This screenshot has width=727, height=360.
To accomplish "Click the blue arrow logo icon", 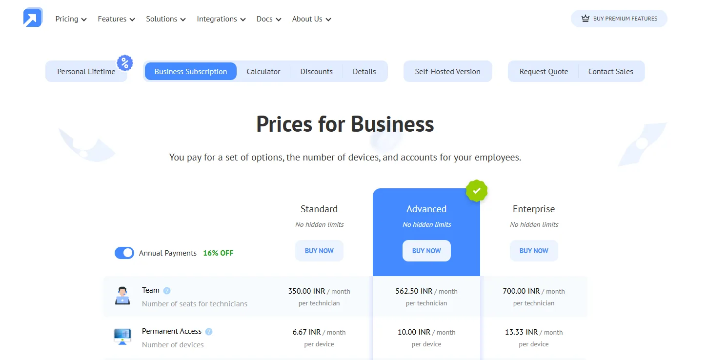I will [x=33, y=18].
